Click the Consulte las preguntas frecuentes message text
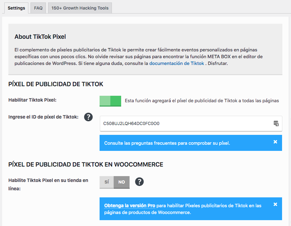 167,143
